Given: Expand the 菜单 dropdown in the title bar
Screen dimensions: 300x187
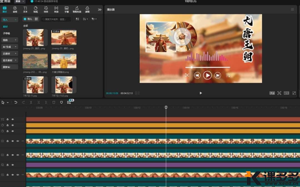Looking at the screenshot, I should pos(20,1).
